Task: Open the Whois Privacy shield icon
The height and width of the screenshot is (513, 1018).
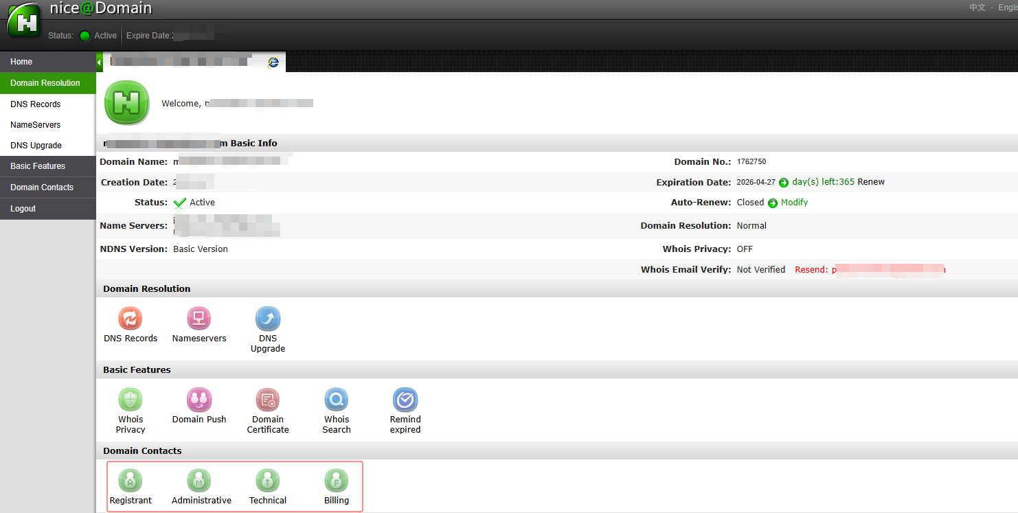Action: click(131, 400)
